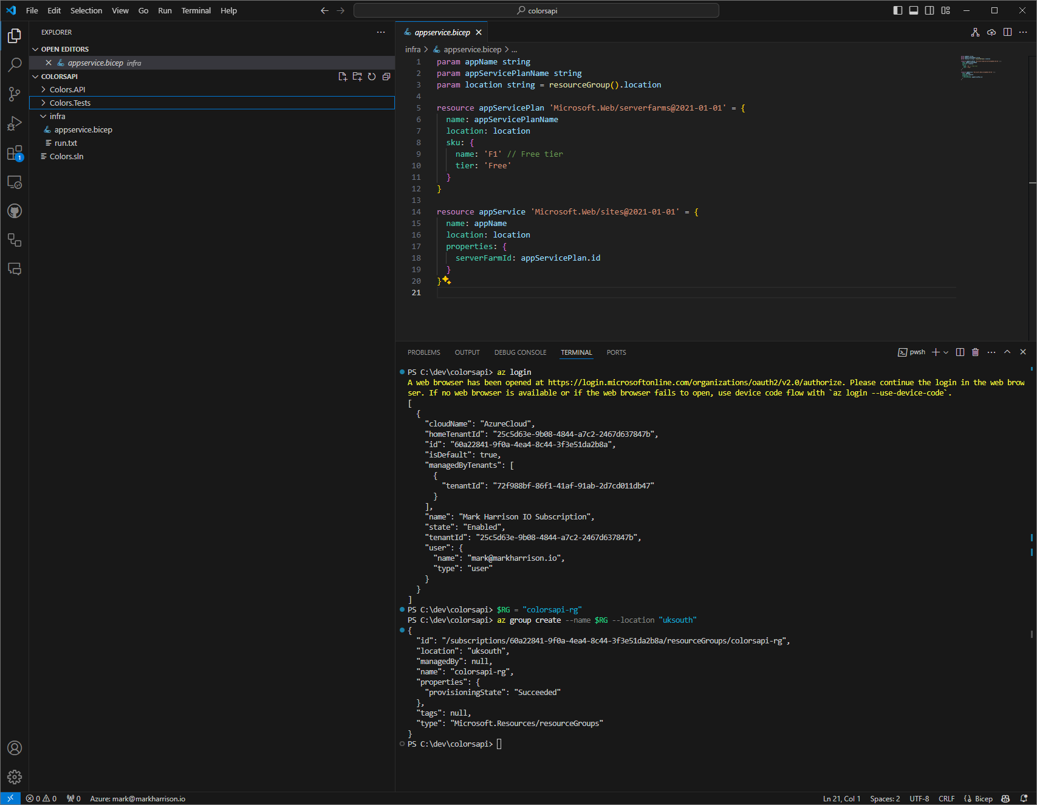Open the Search view in activity bar

click(15, 64)
